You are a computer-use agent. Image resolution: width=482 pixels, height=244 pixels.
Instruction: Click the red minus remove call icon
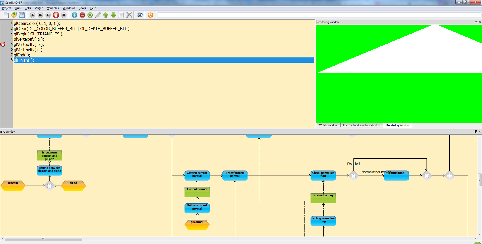(82, 15)
